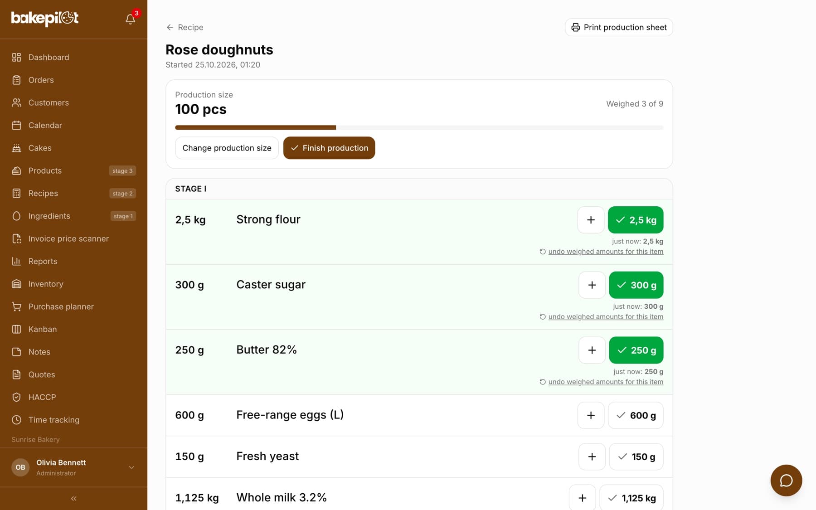816x510 pixels.
Task: Click the Products sidebar icon
Action: pos(16,170)
